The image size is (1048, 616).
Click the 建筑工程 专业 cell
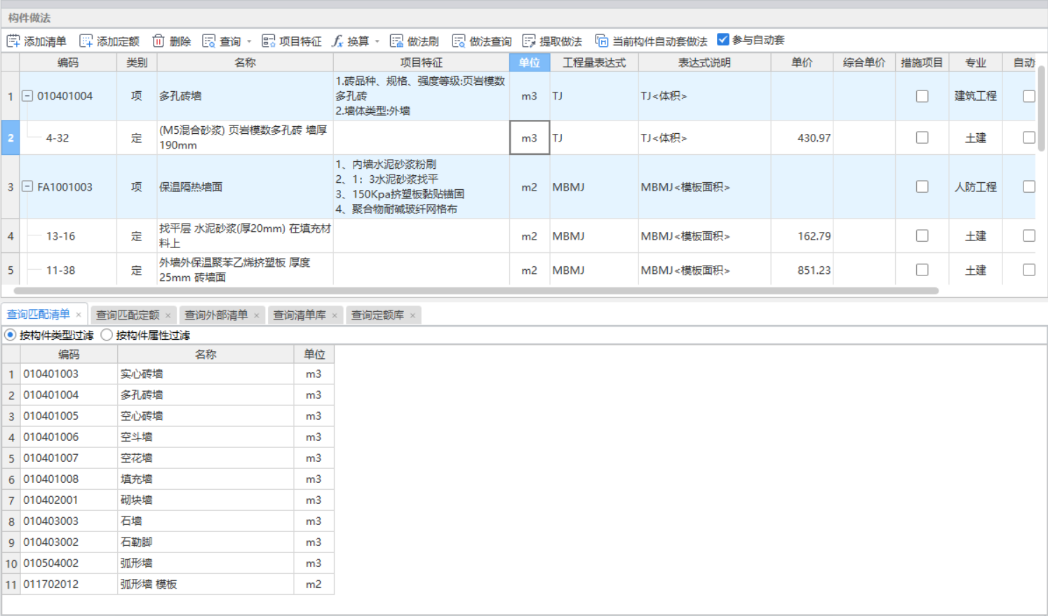(x=976, y=96)
